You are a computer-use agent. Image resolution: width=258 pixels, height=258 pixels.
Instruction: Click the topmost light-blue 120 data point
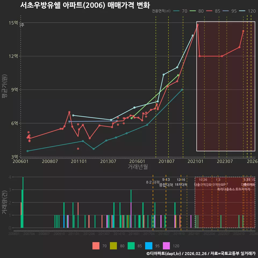pyautogui.click(x=193, y=35)
